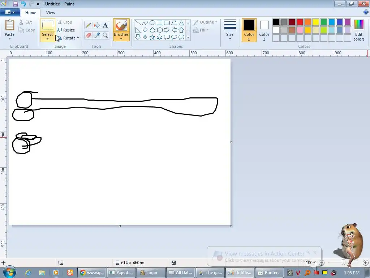Viewport: 370px width, 278px height.
Task: Save the drawing from Quick Access toolbar
Action: tap(16, 4)
